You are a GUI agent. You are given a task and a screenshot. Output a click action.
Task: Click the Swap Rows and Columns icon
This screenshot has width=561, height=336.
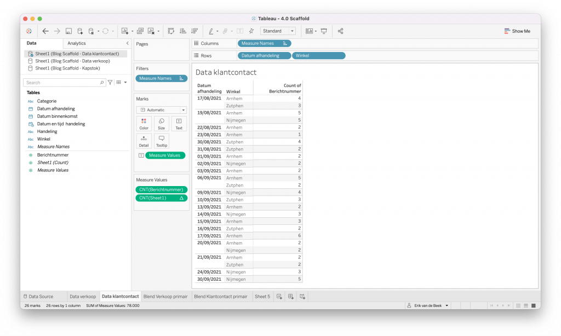tap(171, 31)
